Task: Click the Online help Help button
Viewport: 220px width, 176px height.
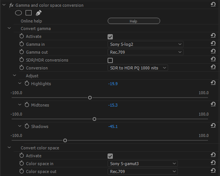Action: tap(134, 21)
